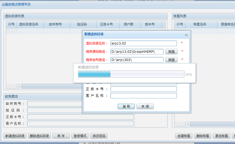Click left arrow of 虚拟目录列表 horizontal scrollbar
The width and height of the screenshot is (235, 144).
coord(19,86)
